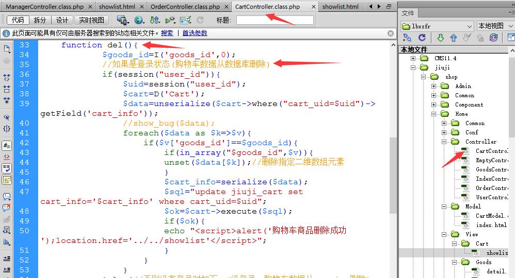Click the refresh design view icon
The width and height of the screenshot is (515, 278).
[x=200, y=20]
